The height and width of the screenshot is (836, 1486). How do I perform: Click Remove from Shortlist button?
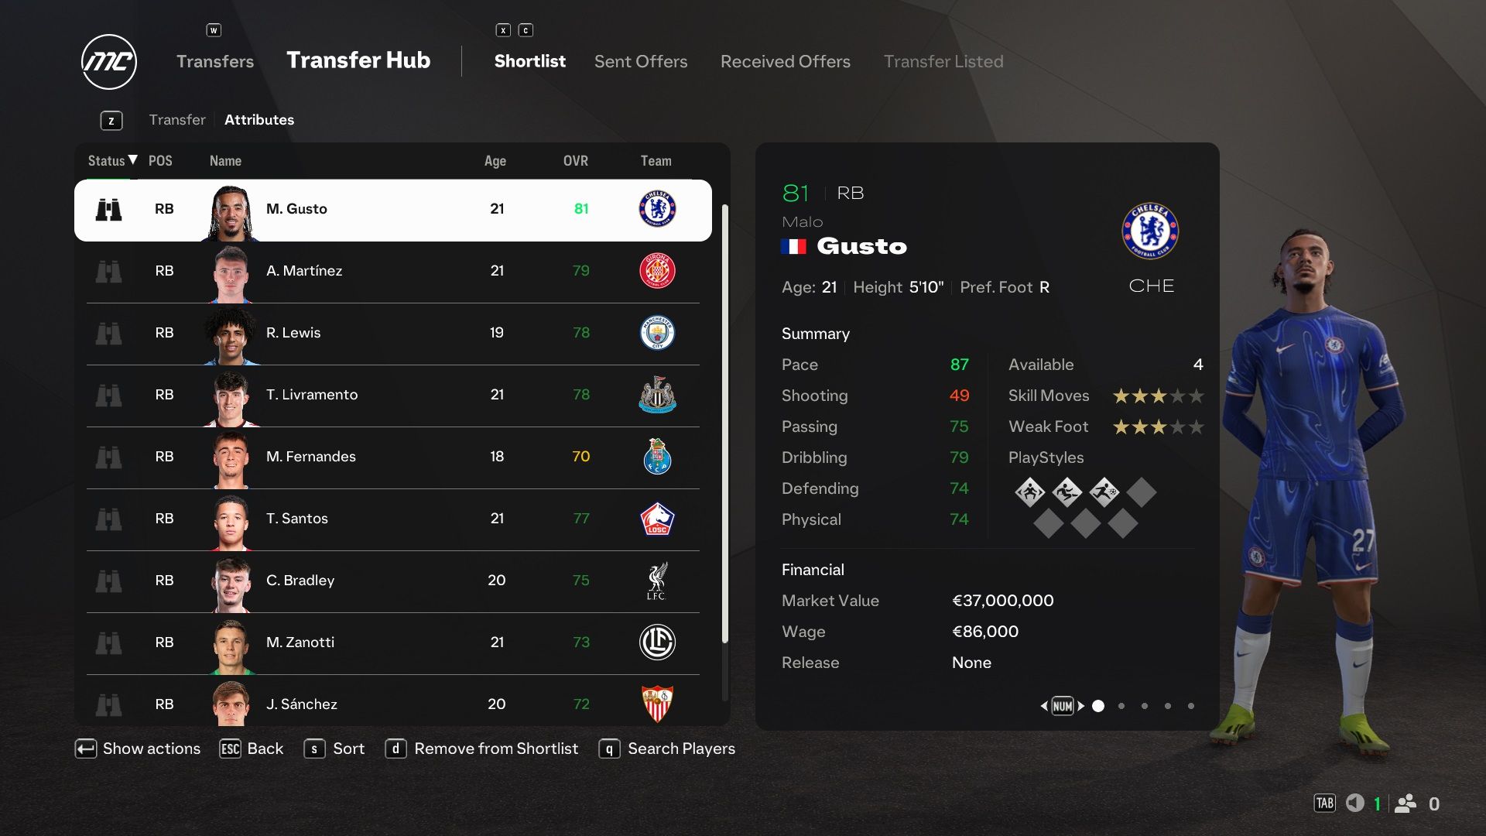click(496, 749)
